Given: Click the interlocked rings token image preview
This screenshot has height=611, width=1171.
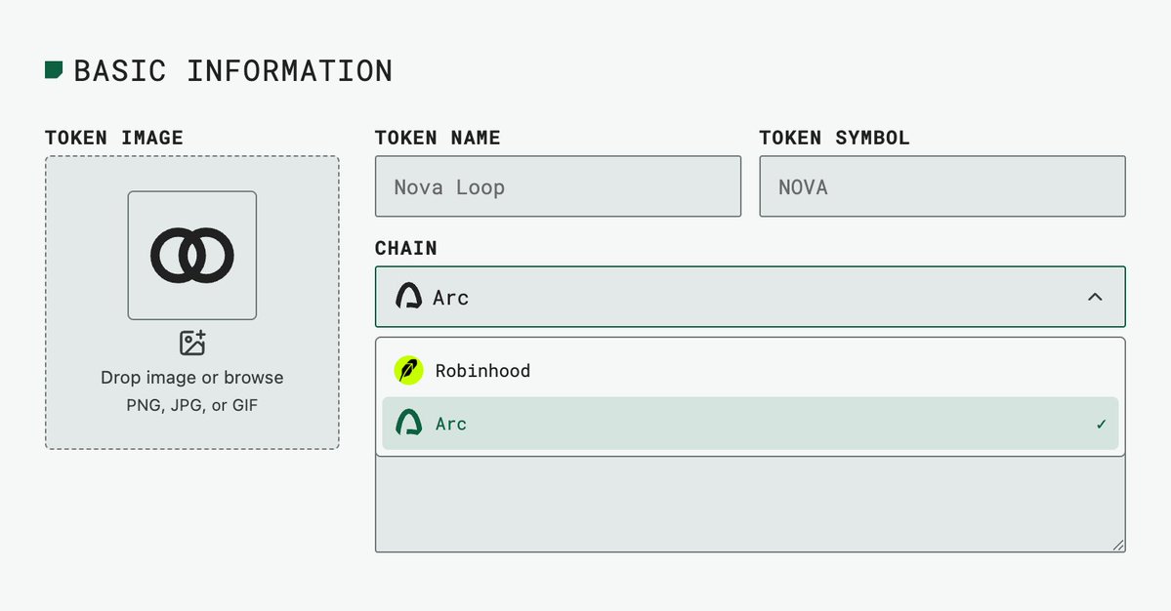Looking at the screenshot, I should 192,255.
